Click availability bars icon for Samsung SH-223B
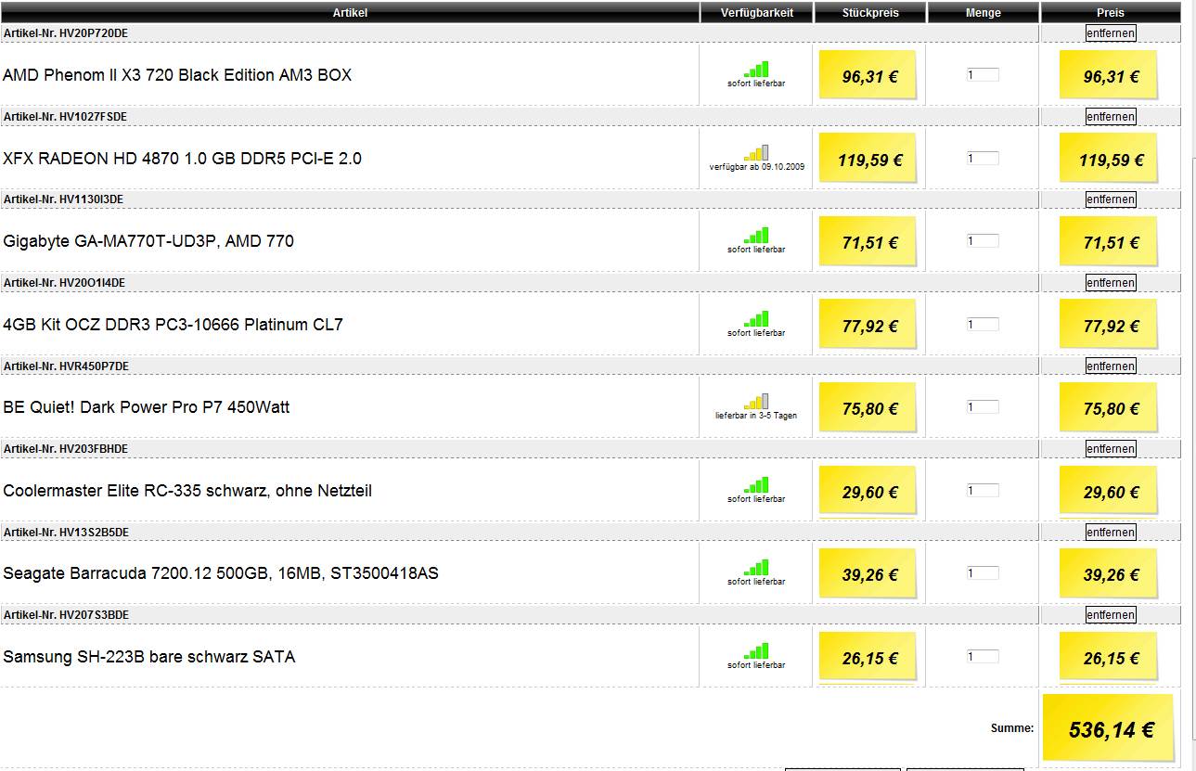Viewport: 1196px width, 771px height. pos(756,651)
